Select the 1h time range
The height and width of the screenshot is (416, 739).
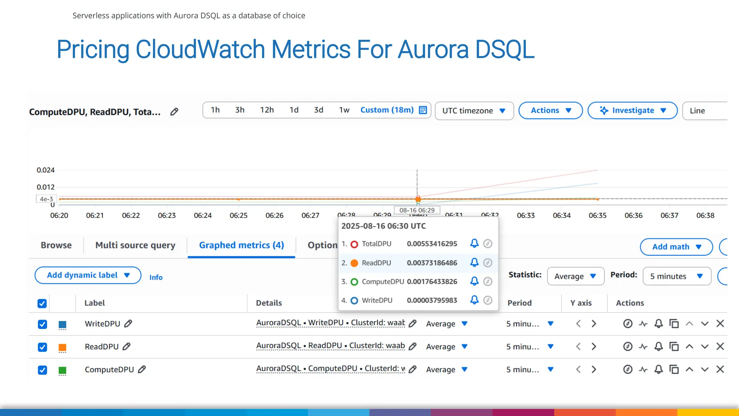point(215,110)
